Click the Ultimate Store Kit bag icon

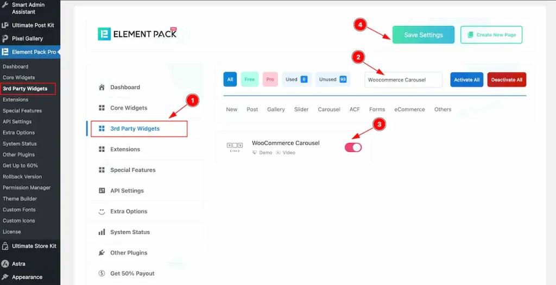[x=5, y=246]
